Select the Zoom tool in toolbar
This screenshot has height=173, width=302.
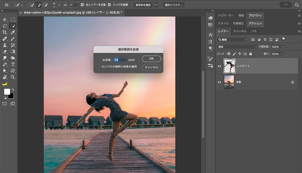coord(13,77)
